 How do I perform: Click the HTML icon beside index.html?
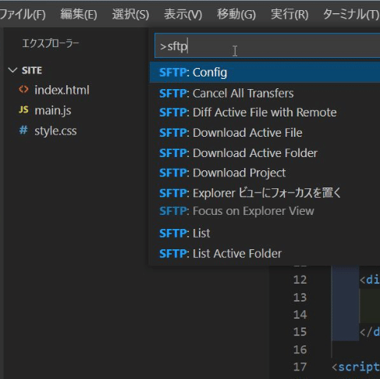point(23,90)
